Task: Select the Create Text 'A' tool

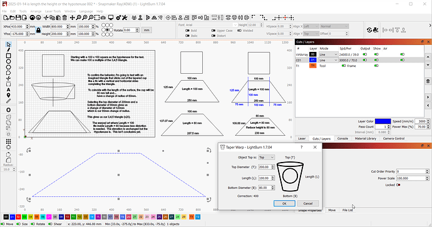Action: (x=8, y=89)
